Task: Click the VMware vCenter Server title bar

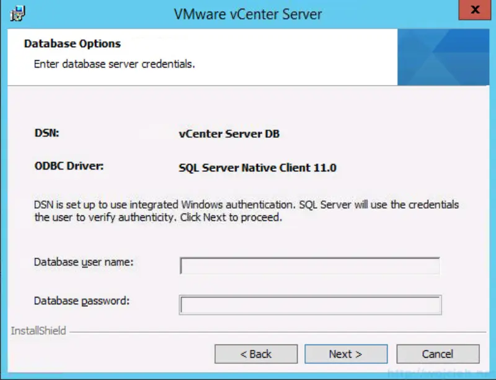Action: point(248,13)
